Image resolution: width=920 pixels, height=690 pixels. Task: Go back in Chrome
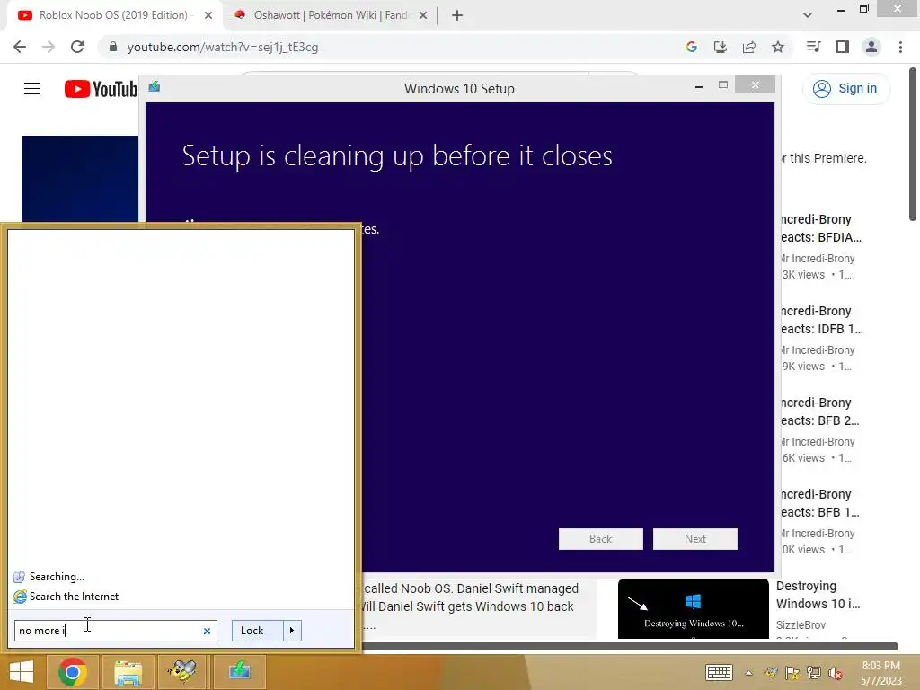pos(20,47)
